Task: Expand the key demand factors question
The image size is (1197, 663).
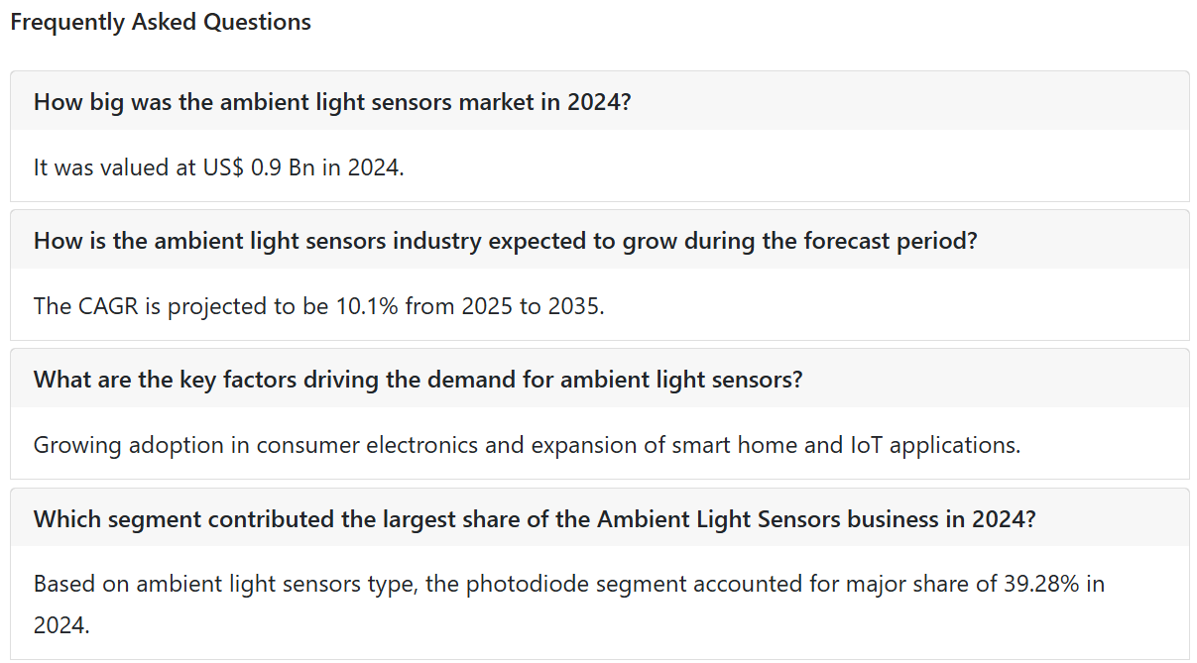Action: (599, 379)
